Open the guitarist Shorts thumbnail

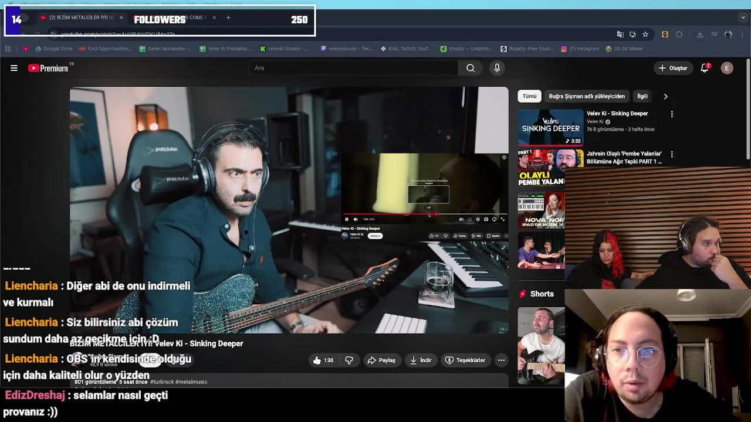(541, 346)
